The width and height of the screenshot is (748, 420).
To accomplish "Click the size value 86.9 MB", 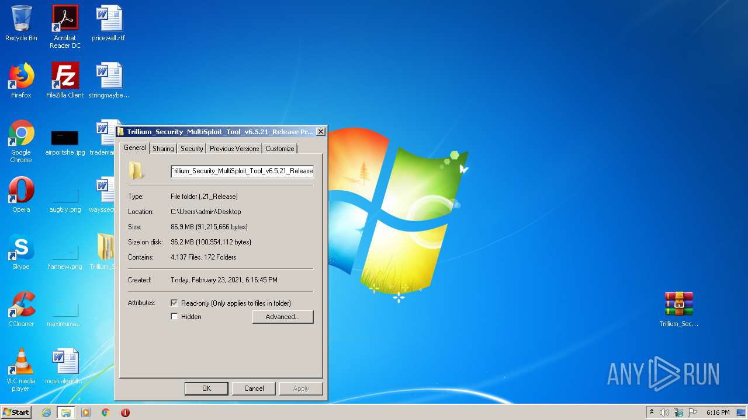I will [209, 227].
